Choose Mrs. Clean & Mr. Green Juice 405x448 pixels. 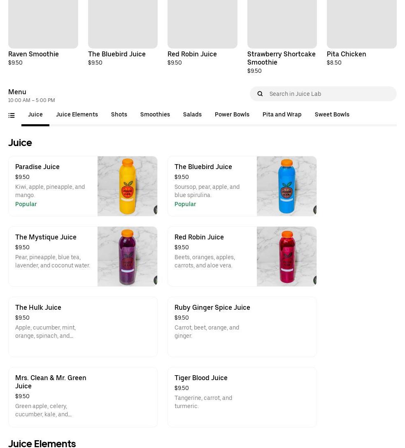click(83, 397)
